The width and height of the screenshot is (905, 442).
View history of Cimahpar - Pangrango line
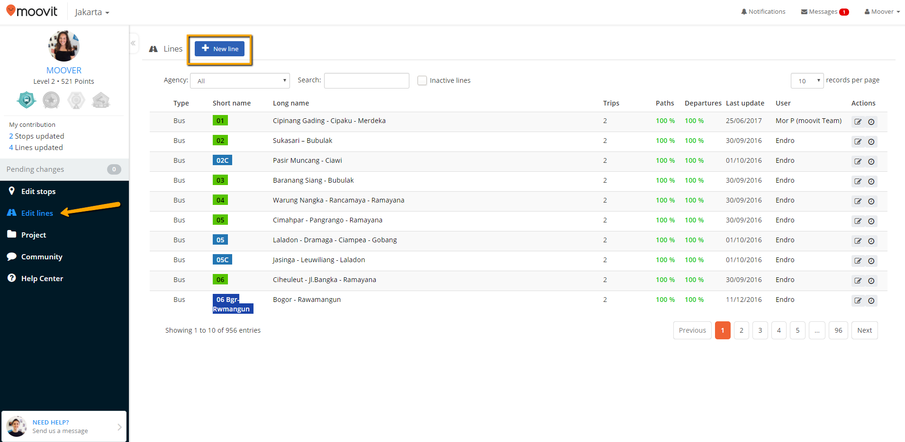pyautogui.click(x=871, y=221)
